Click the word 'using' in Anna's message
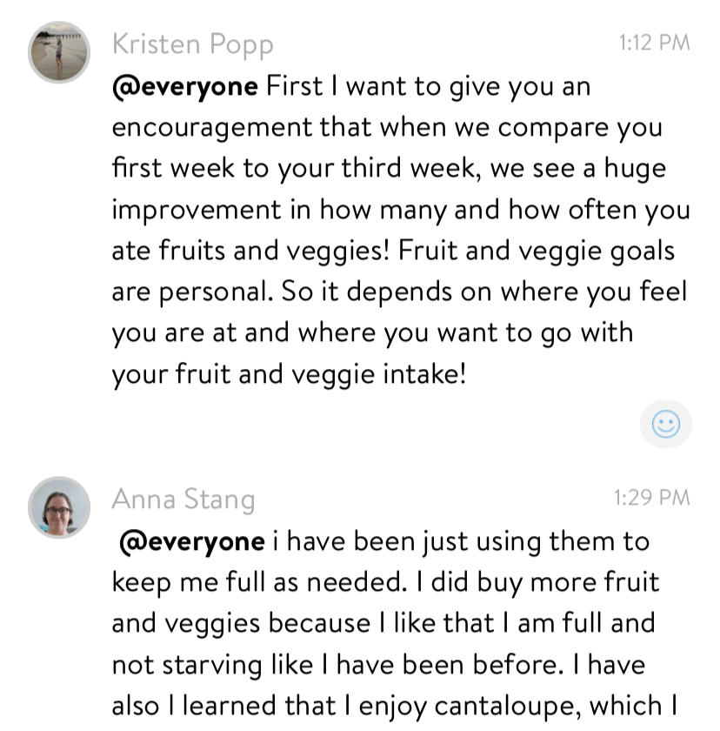The height and width of the screenshot is (731, 720). click(x=503, y=541)
